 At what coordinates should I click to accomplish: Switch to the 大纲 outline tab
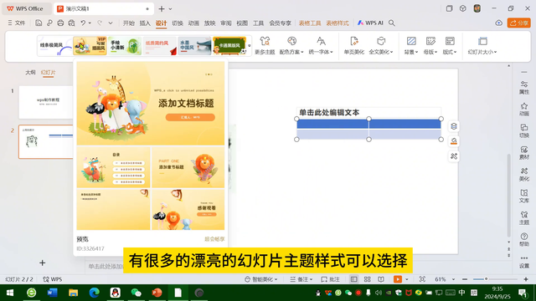(x=30, y=73)
